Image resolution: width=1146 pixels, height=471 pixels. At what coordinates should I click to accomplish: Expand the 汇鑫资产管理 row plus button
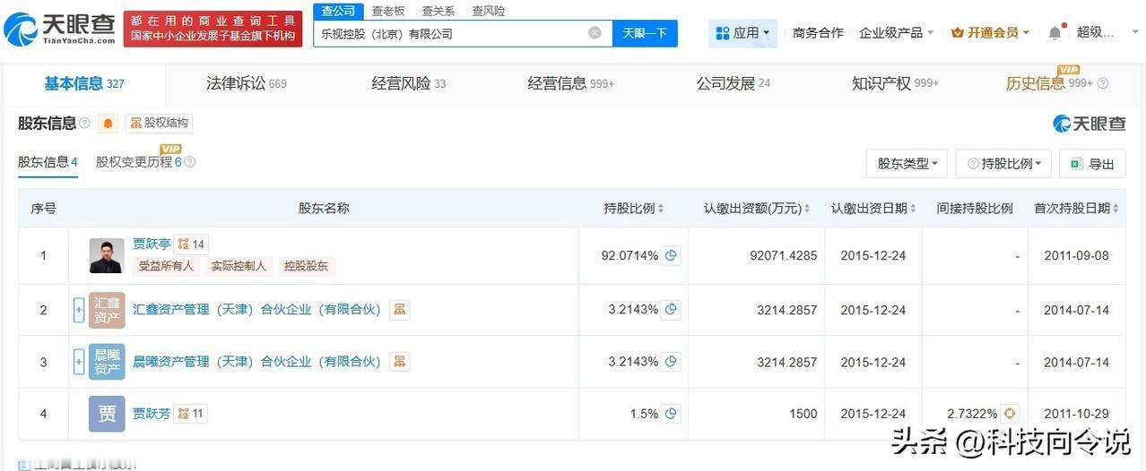79,310
